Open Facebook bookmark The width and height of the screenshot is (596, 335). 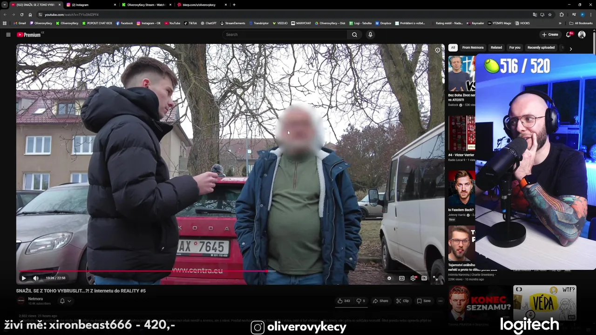click(x=124, y=23)
